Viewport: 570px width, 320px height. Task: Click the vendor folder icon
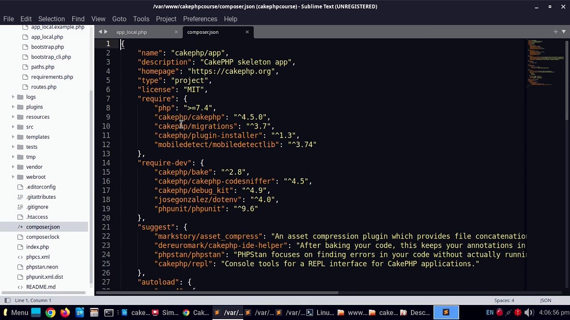pyautogui.click(x=20, y=167)
